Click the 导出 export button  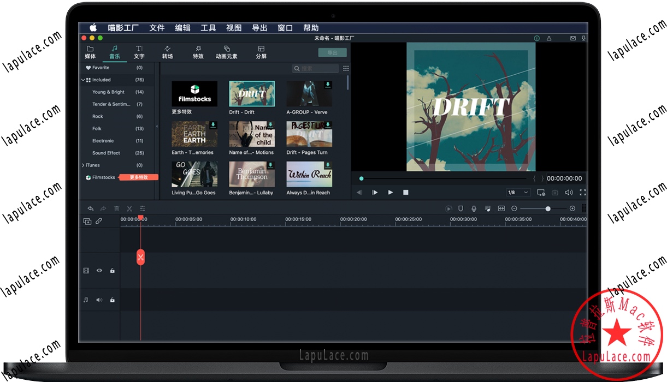coord(332,52)
